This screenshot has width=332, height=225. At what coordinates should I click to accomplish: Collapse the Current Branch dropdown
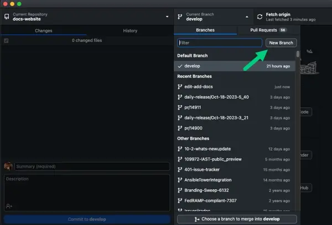pos(246,17)
